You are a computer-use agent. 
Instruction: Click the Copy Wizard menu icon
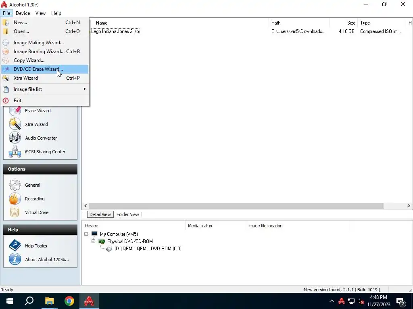pos(6,60)
